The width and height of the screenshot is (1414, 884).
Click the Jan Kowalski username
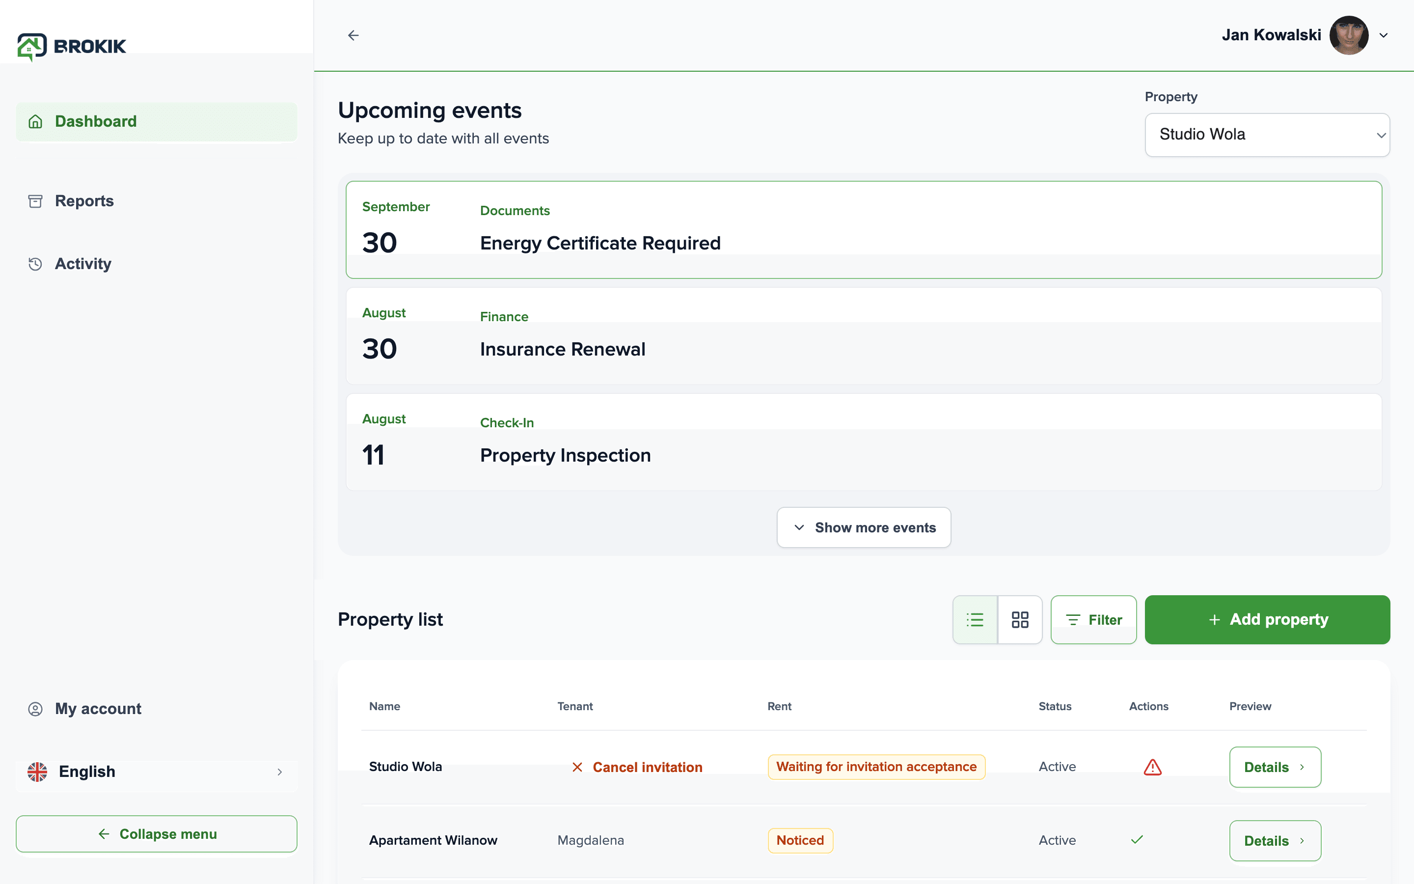point(1272,35)
